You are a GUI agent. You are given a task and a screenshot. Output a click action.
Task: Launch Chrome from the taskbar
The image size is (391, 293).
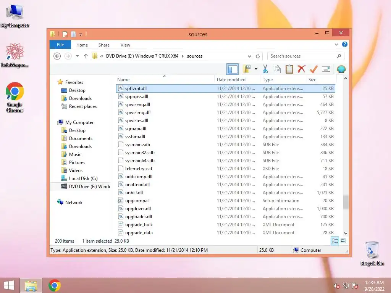[54, 285]
